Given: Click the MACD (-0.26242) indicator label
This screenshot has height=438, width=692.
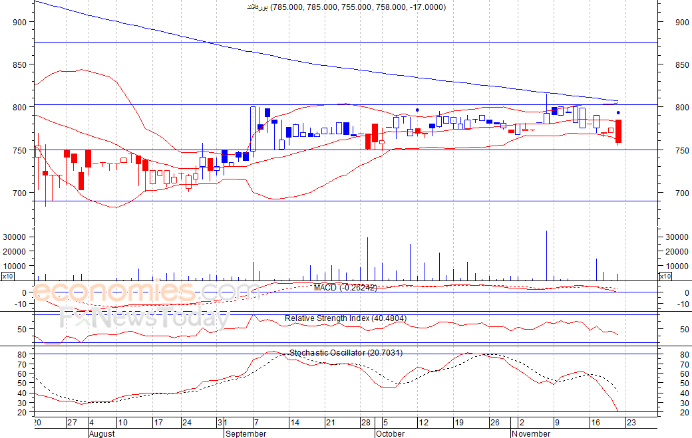Looking at the screenshot, I should (345, 288).
